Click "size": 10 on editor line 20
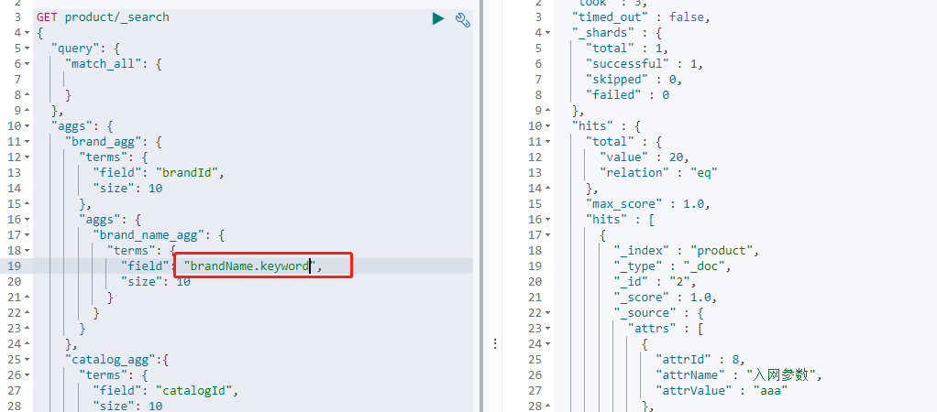 155,281
